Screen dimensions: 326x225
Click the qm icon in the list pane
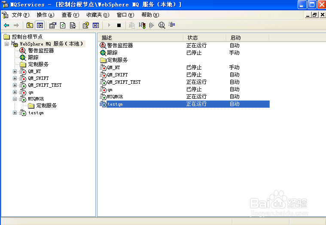[103, 89]
